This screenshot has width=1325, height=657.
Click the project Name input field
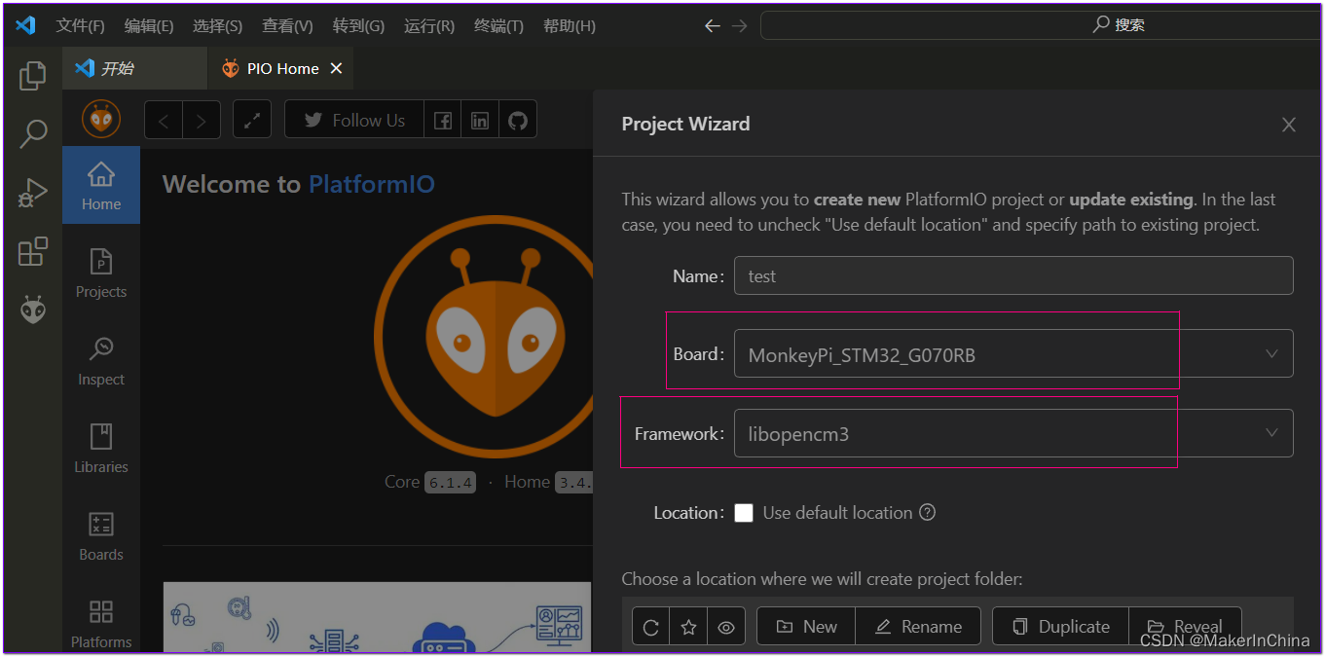1013,275
